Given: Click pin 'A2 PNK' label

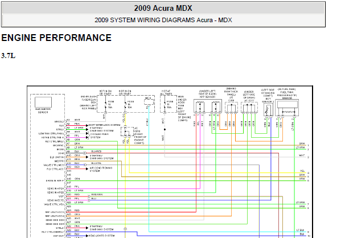Looking at the screenshot, I should (73, 124).
